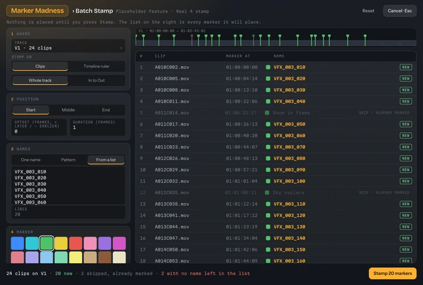Click inside the names list text area
This screenshot has width=423, height=285.
coord(68,186)
